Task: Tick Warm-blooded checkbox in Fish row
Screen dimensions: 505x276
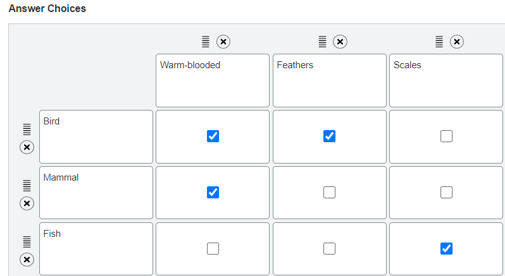Action: (x=213, y=249)
